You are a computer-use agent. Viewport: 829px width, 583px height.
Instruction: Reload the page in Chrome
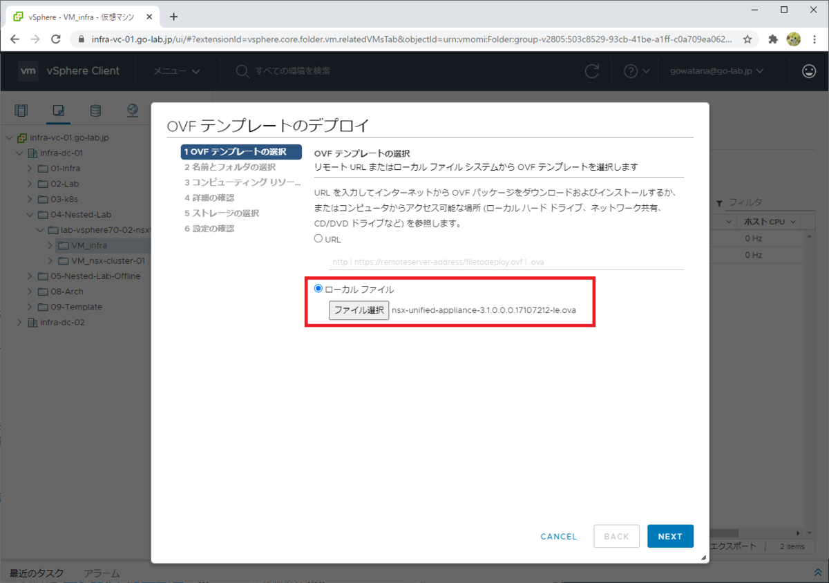pos(57,39)
